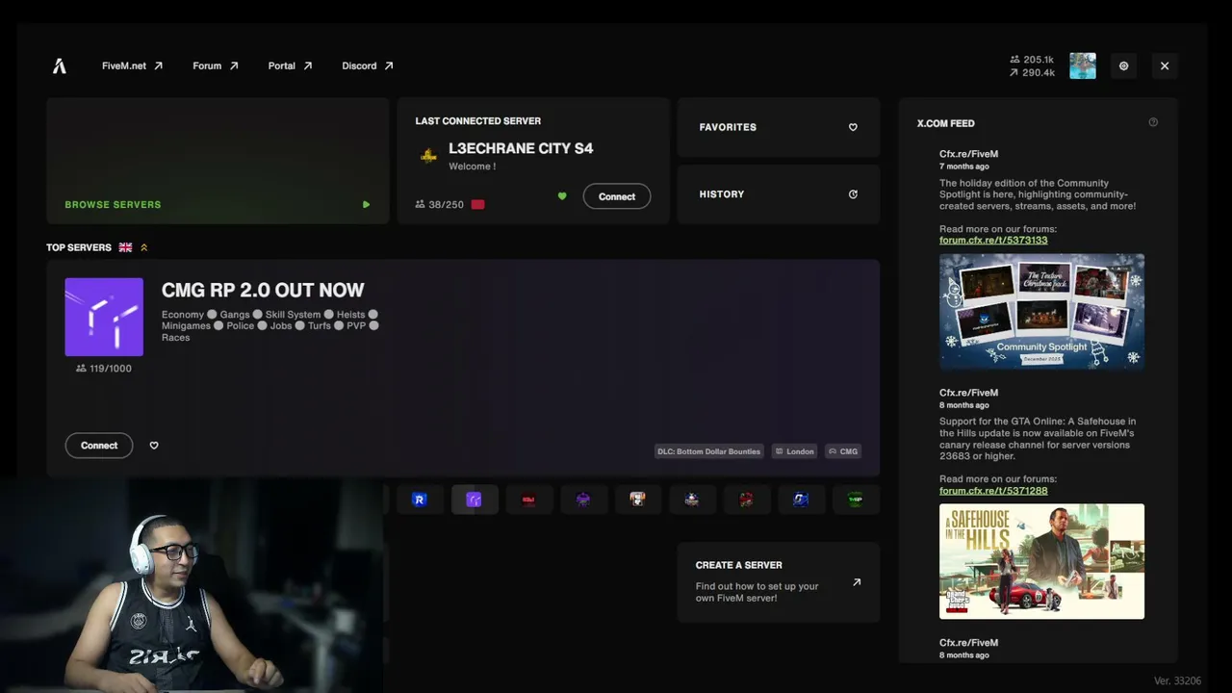Open the Favorites heart icon

coord(853,127)
